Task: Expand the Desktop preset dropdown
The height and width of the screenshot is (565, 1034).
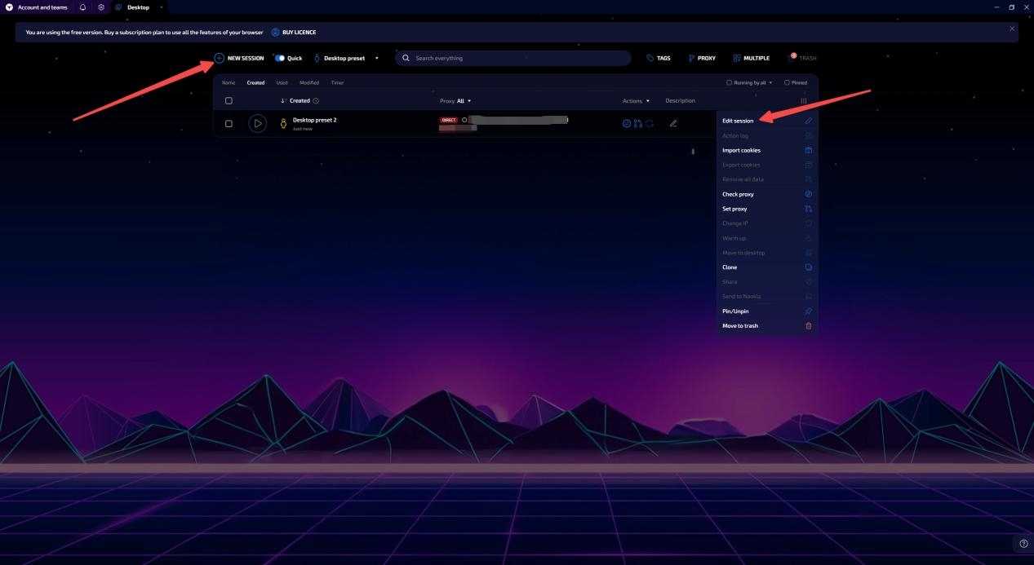Action: [x=376, y=58]
